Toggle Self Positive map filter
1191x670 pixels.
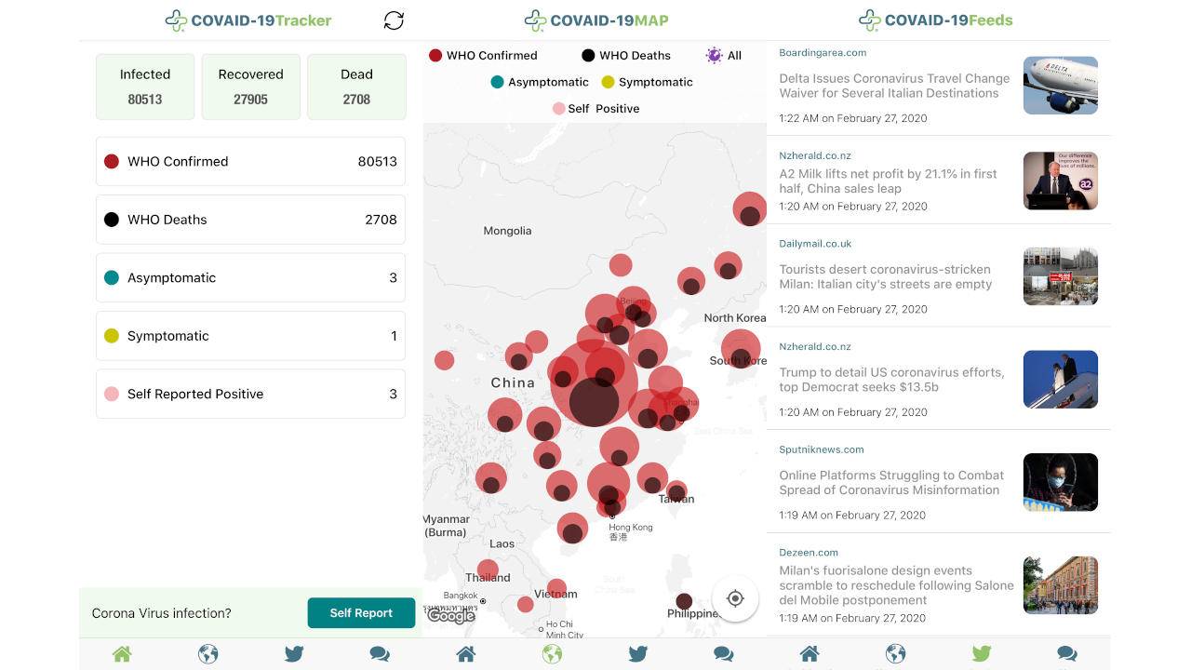pos(595,109)
